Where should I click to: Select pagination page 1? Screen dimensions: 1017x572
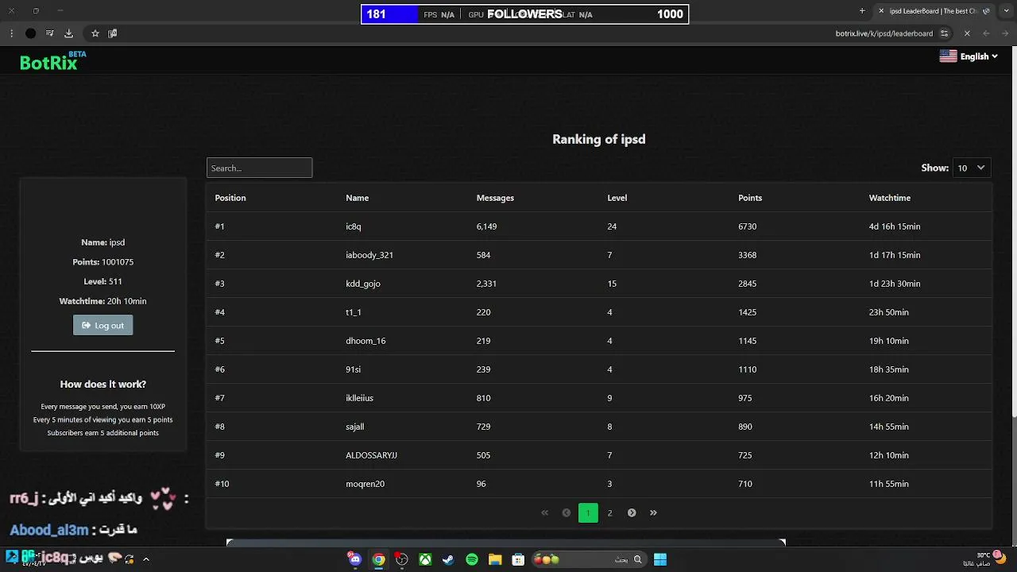(x=588, y=512)
